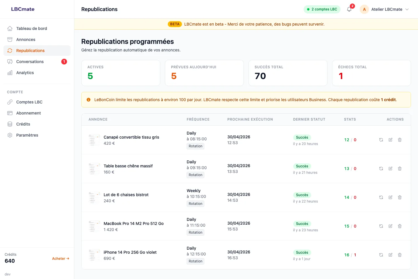Delete the MacBook Pro 14 republication
418x279 pixels.
pyautogui.click(x=400, y=226)
